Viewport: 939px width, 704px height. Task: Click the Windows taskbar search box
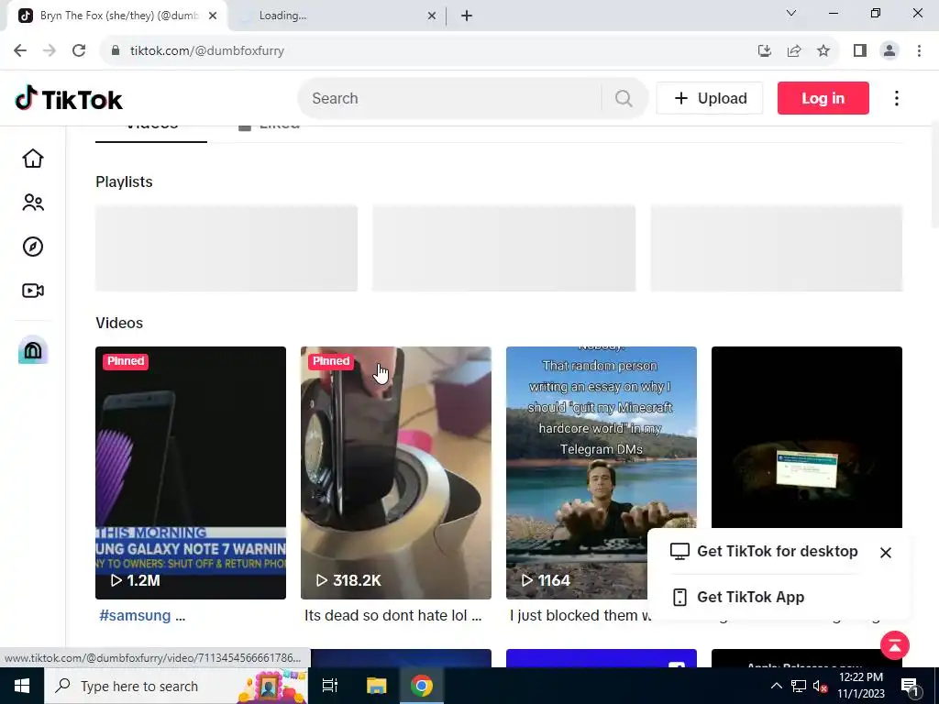click(x=175, y=686)
